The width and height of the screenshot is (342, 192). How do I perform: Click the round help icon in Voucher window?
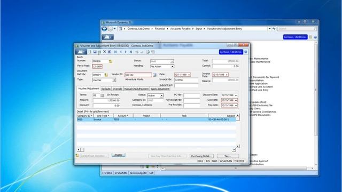pos(246,52)
